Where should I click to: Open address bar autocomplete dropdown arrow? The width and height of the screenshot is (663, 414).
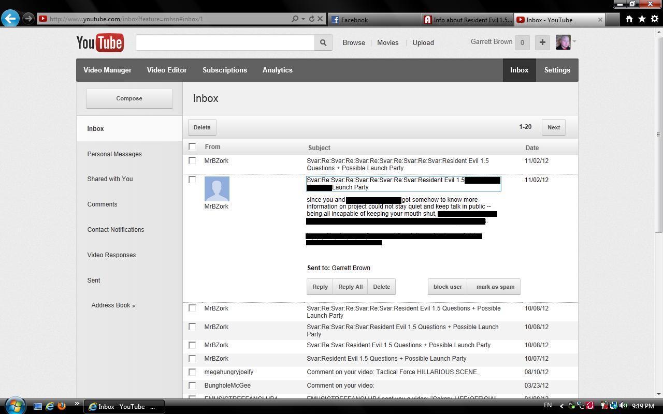click(303, 19)
